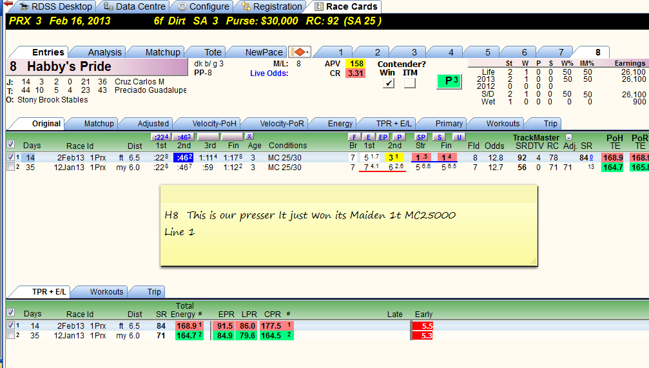Screen dimensions: 649x368
Task: Uncheck TPR row 1 checkbox for 2Feb13
Action: coord(11,325)
